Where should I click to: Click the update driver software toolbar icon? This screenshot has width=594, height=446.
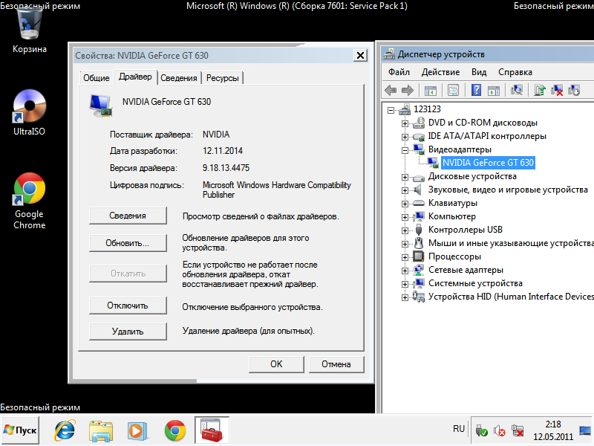pos(539,90)
